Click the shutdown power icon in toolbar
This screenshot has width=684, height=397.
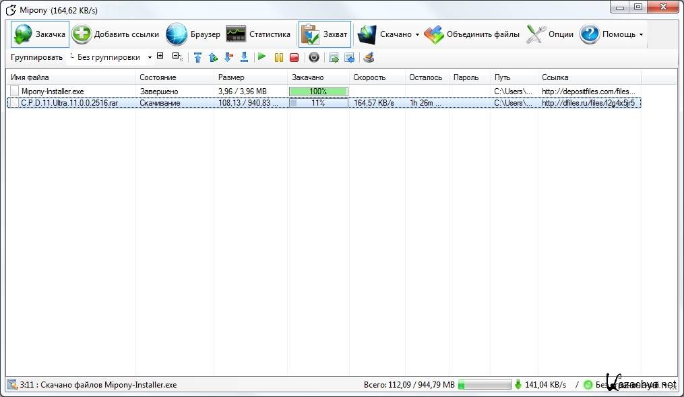pyautogui.click(x=313, y=58)
